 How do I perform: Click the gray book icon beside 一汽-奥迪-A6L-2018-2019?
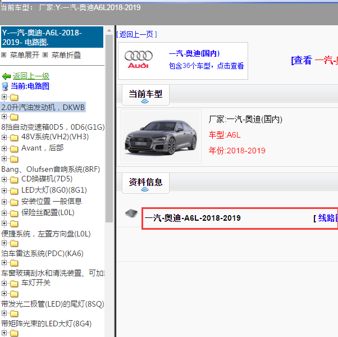[x=131, y=213]
